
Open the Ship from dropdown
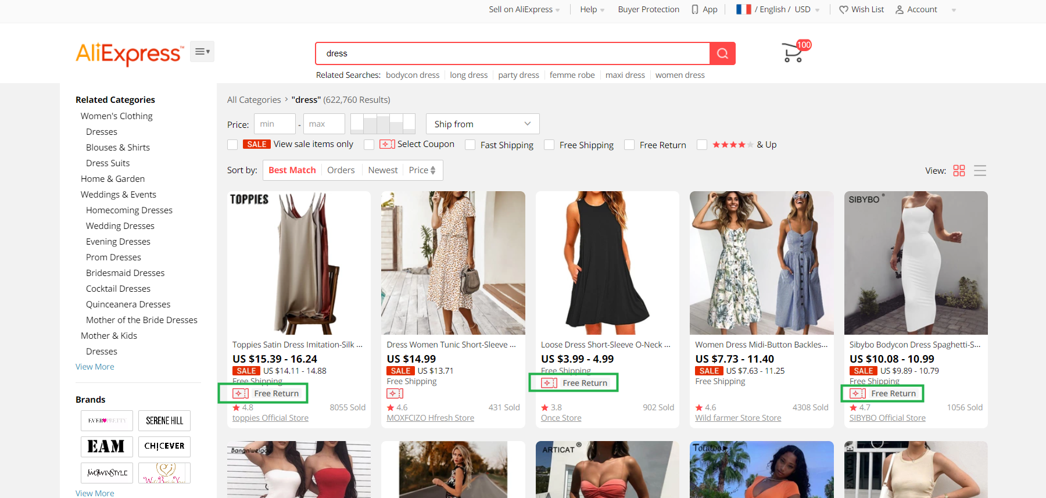coord(483,124)
